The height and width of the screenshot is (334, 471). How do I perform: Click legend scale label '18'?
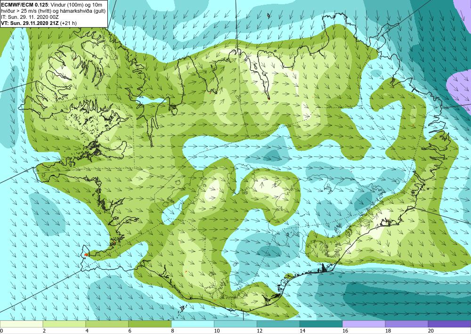(388, 331)
